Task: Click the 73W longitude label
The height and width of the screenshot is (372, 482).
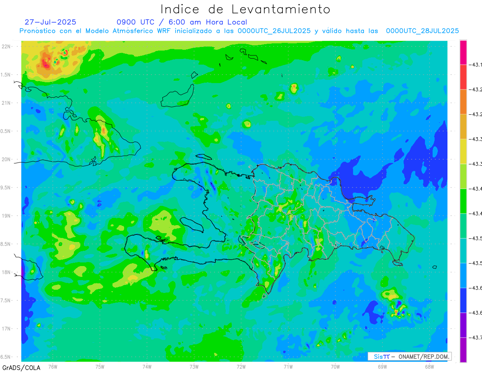Action: [194, 366]
